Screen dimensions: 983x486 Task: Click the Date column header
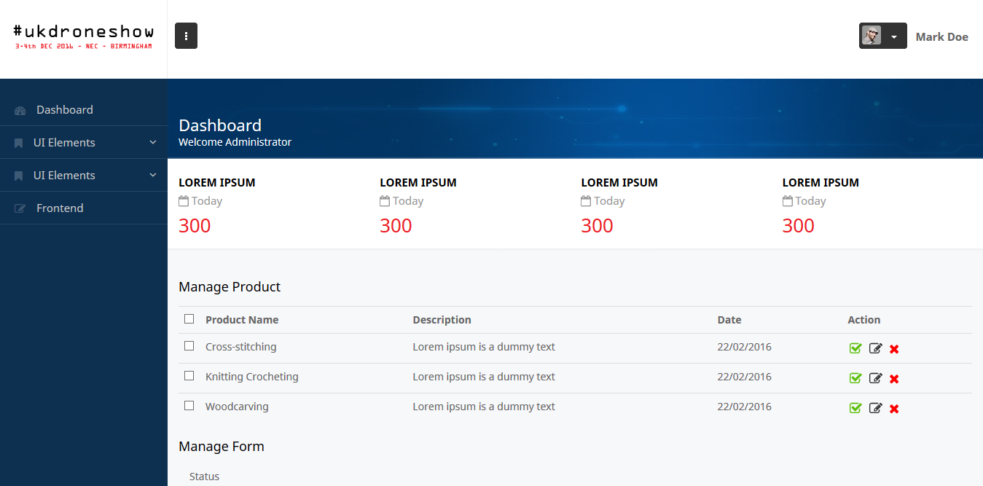pyautogui.click(x=729, y=320)
